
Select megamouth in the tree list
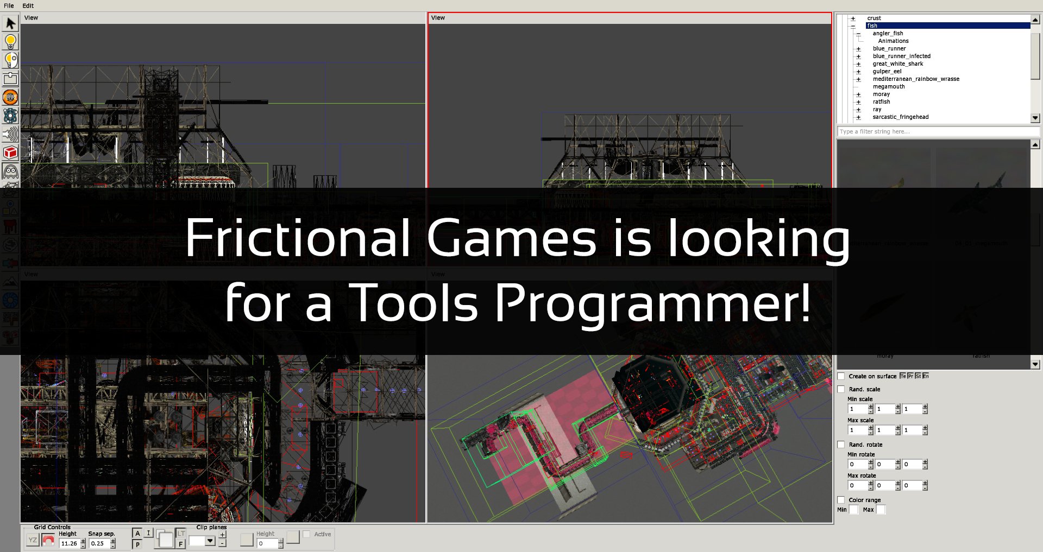click(889, 87)
